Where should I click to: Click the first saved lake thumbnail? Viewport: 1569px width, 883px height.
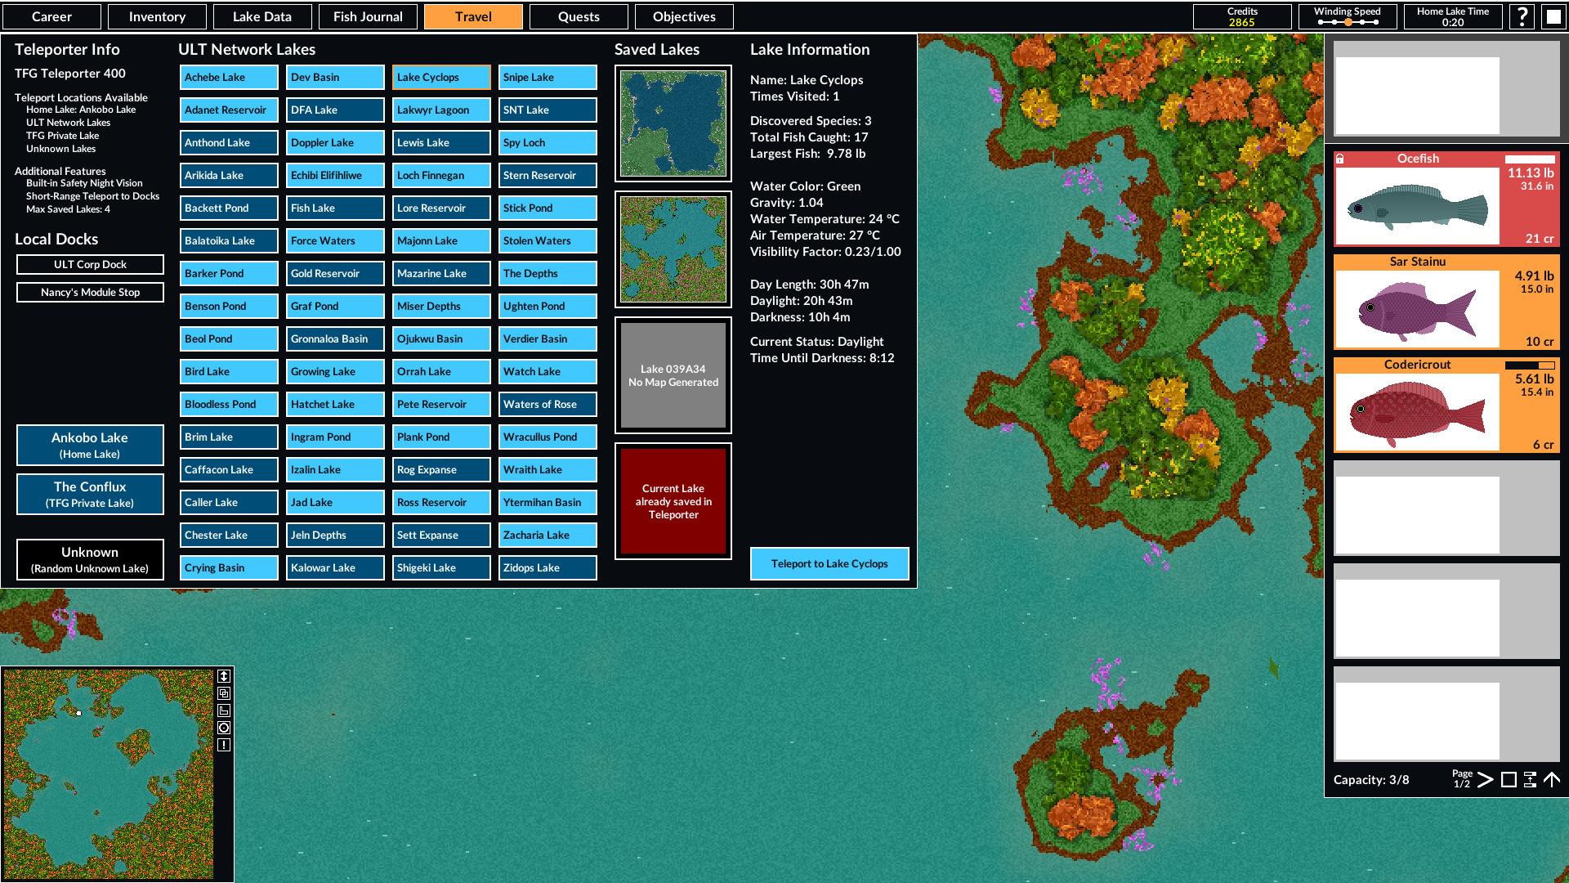pos(673,123)
